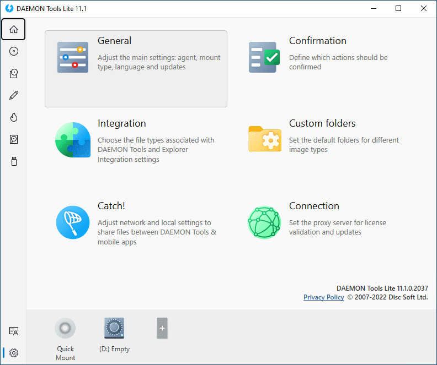Open the Connection settings heading
This screenshot has height=365, width=437.
coord(314,206)
